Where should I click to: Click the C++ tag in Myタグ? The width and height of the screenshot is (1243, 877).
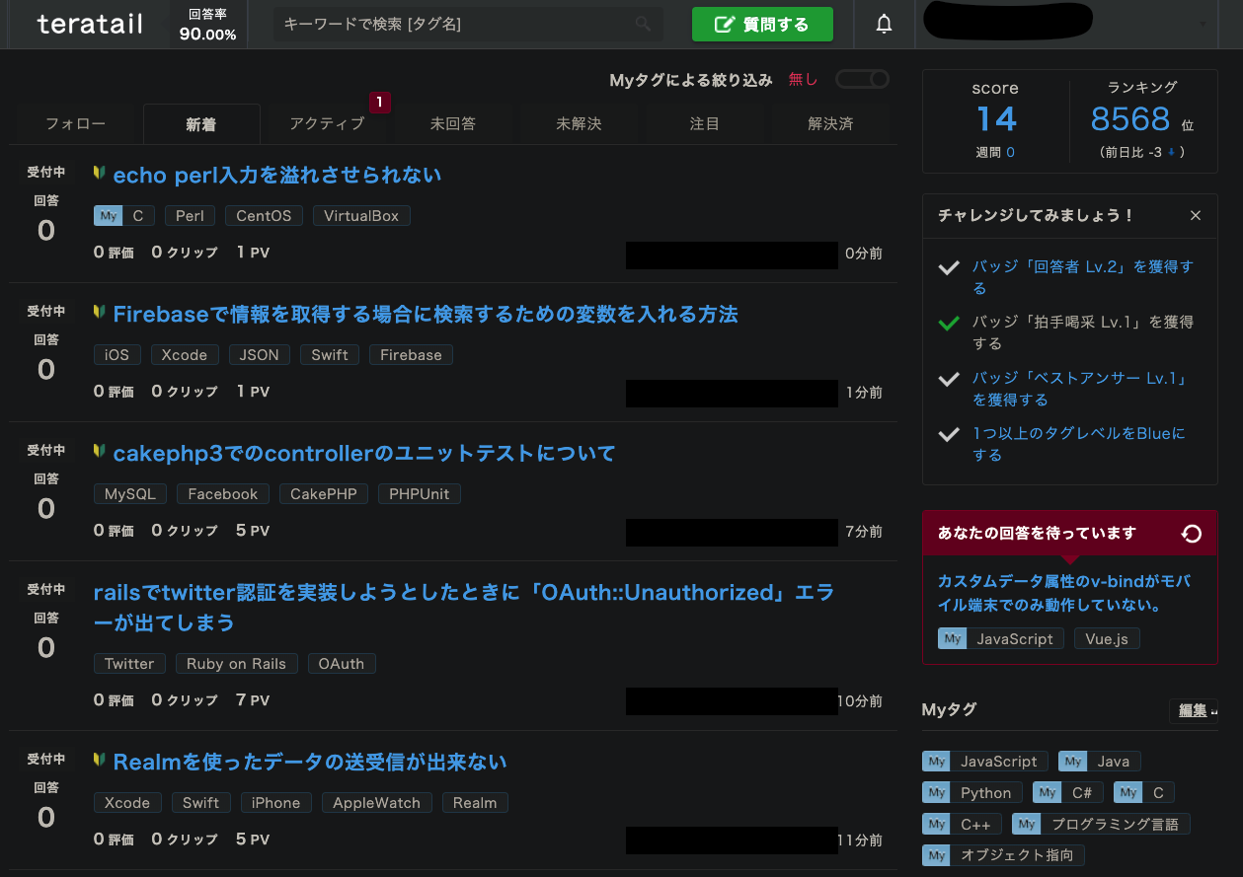963,825
